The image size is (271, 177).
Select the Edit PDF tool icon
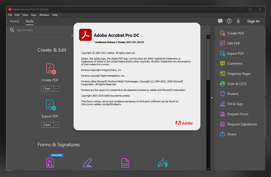coord(222,43)
